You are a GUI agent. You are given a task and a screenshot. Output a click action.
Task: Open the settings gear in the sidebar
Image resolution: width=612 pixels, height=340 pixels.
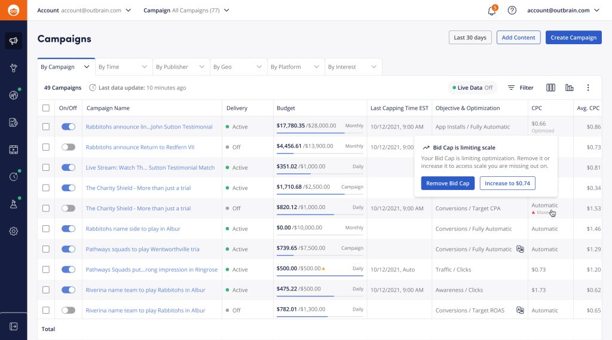pos(13,231)
